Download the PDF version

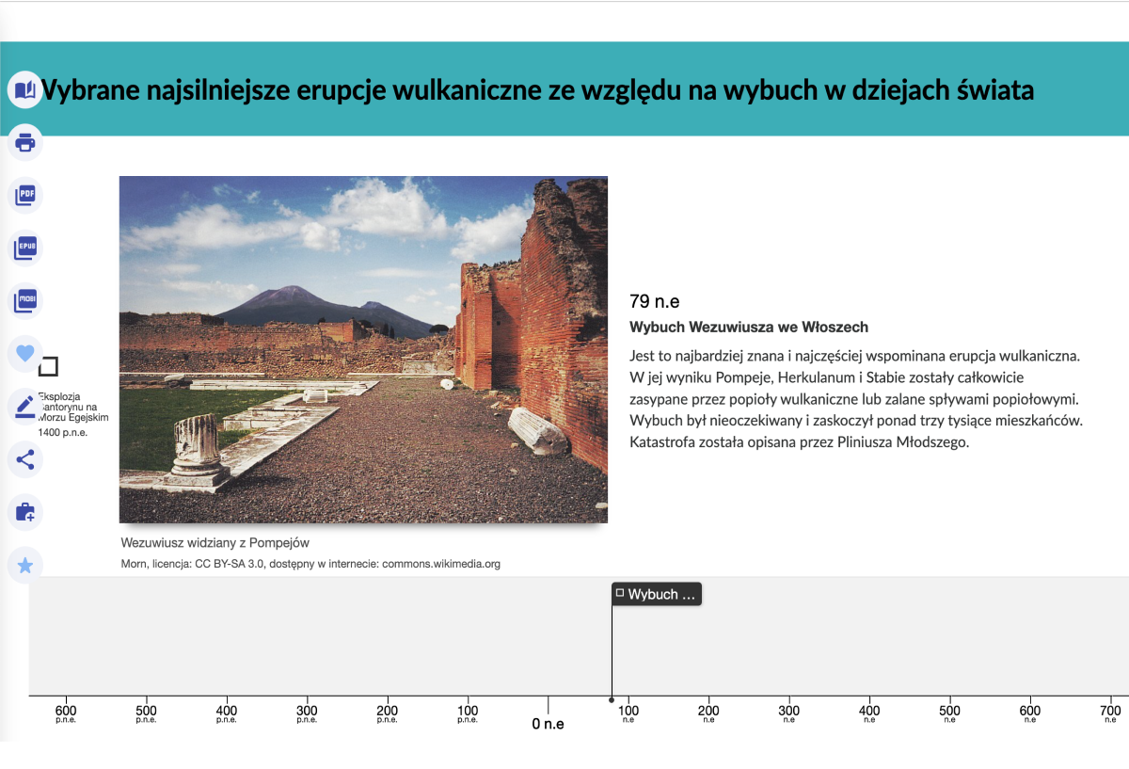coord(25,196)
